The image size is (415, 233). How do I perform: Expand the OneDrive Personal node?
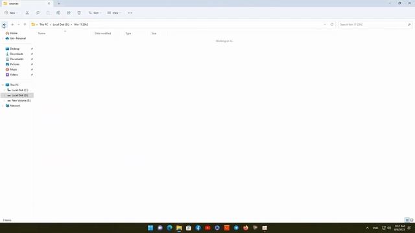click(3, 39)
